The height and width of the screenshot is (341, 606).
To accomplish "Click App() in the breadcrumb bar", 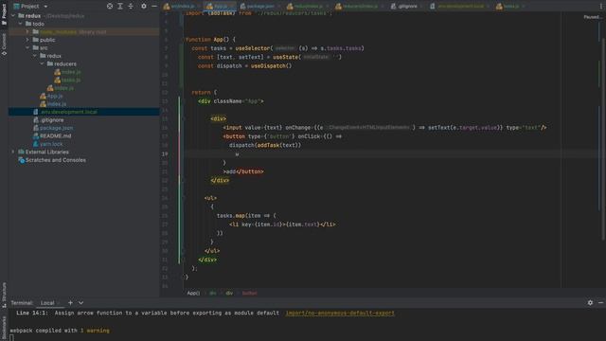I will pyautogui.click(x=193, y=293).
